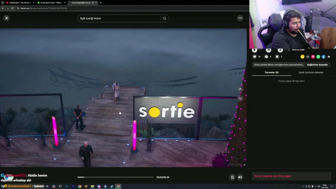Click the yellow repost icon
This screenshot has height=189, width=336.
click(x=302, y=57)
